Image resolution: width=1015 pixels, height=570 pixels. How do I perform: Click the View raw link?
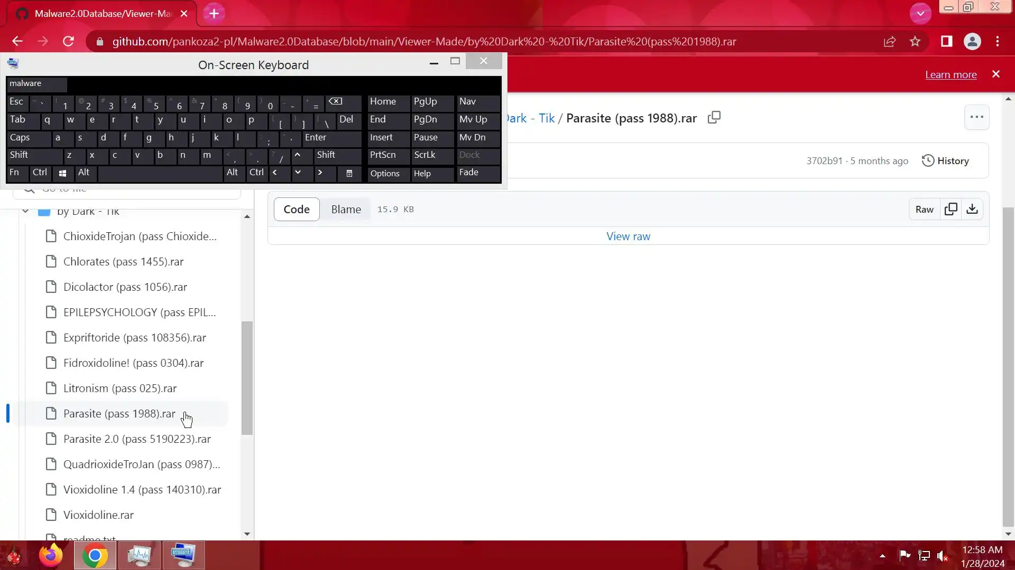[x=628, y=236]
